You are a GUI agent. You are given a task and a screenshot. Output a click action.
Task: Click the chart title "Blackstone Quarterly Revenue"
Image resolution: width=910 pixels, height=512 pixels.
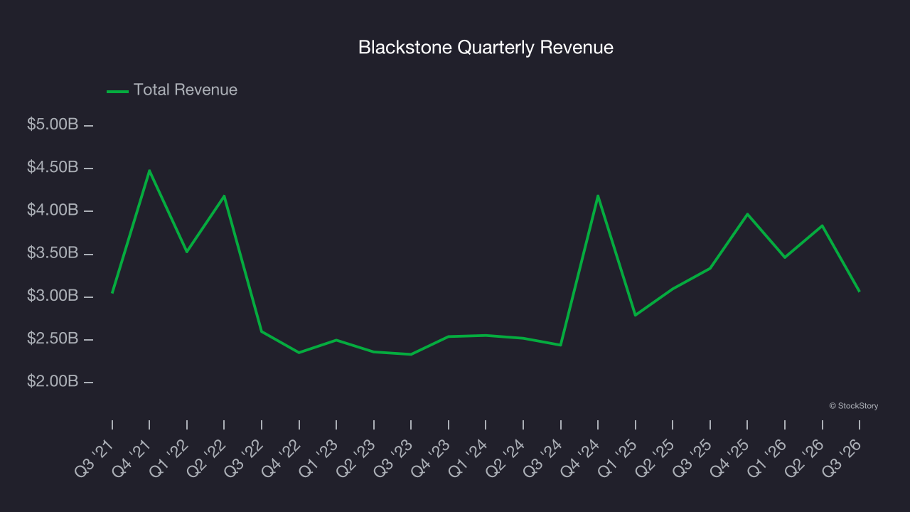(x=486, y=48)
